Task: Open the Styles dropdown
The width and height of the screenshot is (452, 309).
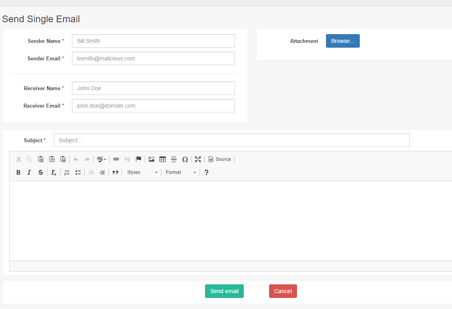Action: point(142,172)
